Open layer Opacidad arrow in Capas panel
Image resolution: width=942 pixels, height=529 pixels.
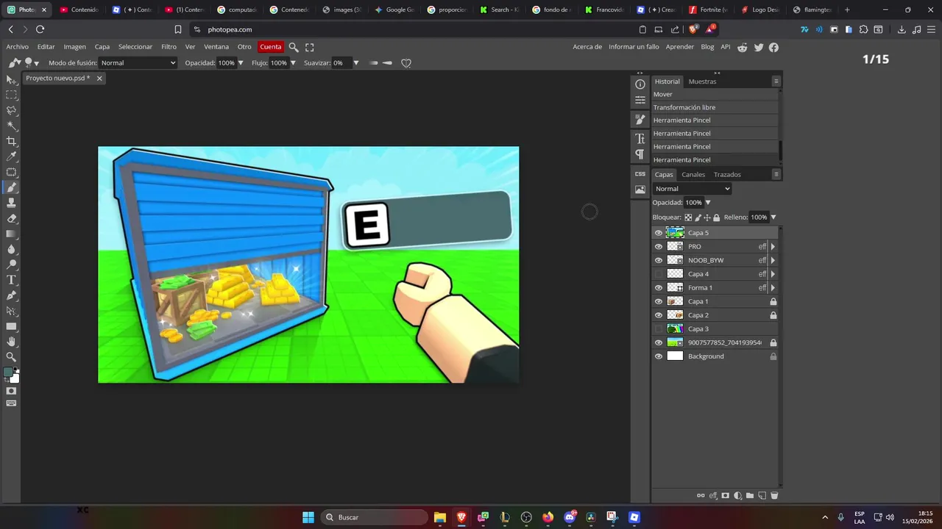708,203
